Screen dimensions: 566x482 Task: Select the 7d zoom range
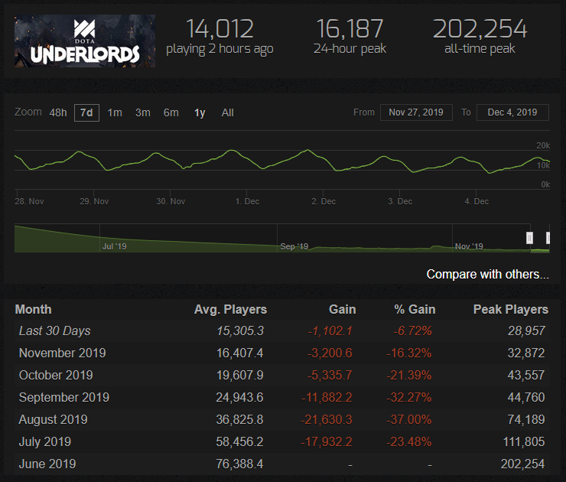[86, 112]
